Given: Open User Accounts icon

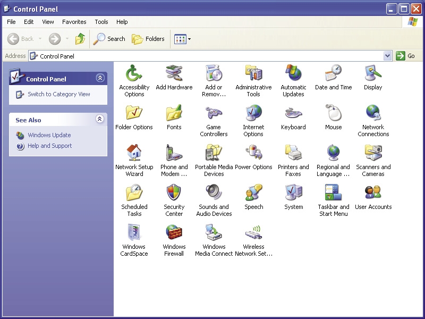Looking at the screenshot, I should 373,193.
